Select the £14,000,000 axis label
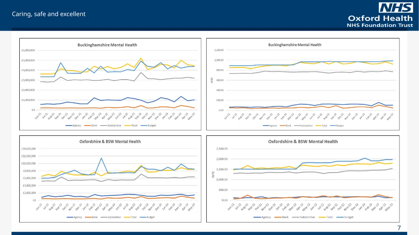Viewport: 419px width, 235px height. coord(29,149)
